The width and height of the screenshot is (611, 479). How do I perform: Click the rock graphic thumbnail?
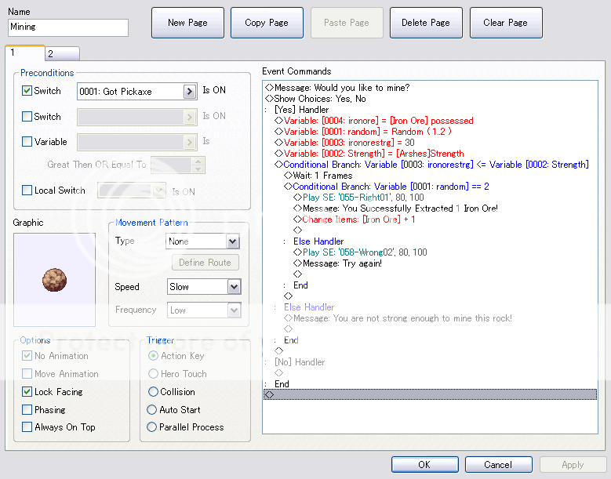(x=54, y=279)
